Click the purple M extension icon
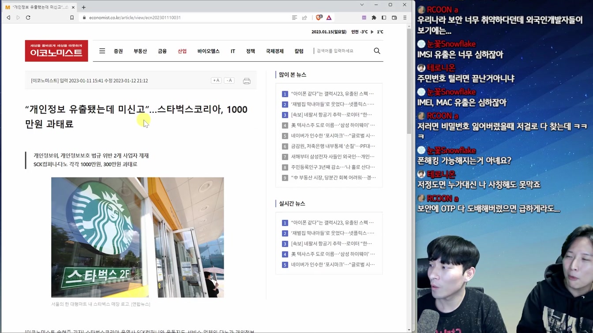This screenshot has width=593, height=333. (x=364, y=18)
